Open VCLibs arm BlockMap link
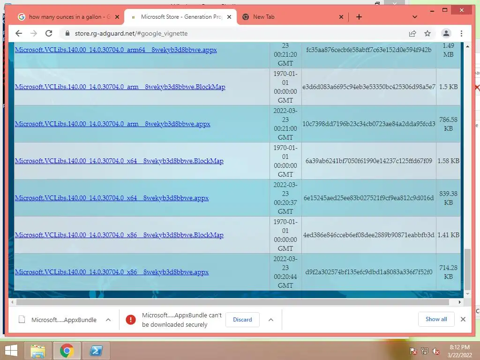This screenshot has width=480, height=360. [120, 87]
